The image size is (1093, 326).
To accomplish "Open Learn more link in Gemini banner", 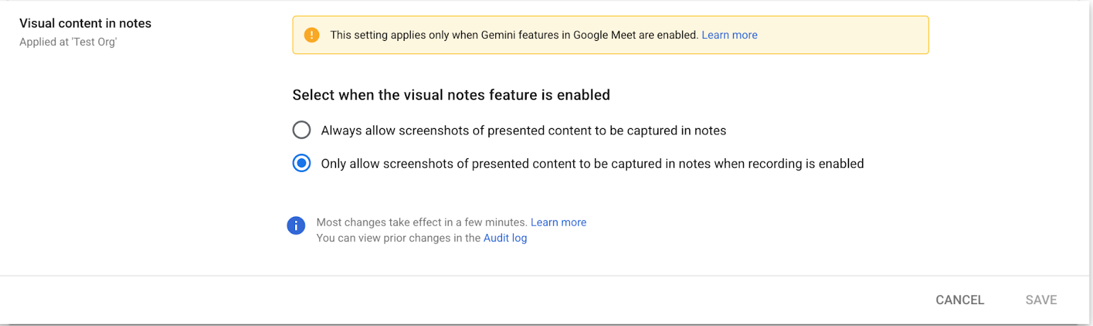I will point(730,35).
